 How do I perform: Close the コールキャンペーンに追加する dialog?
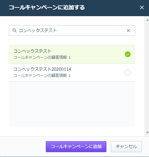pos(142,7)
